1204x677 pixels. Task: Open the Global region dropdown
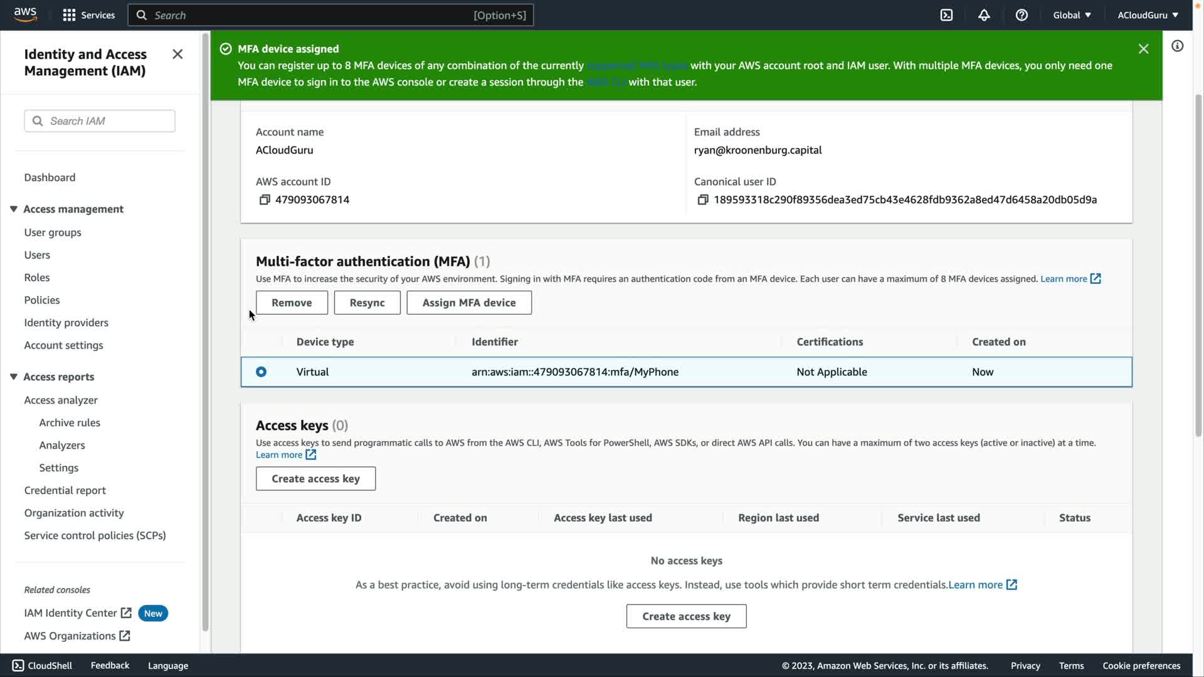1072,15
